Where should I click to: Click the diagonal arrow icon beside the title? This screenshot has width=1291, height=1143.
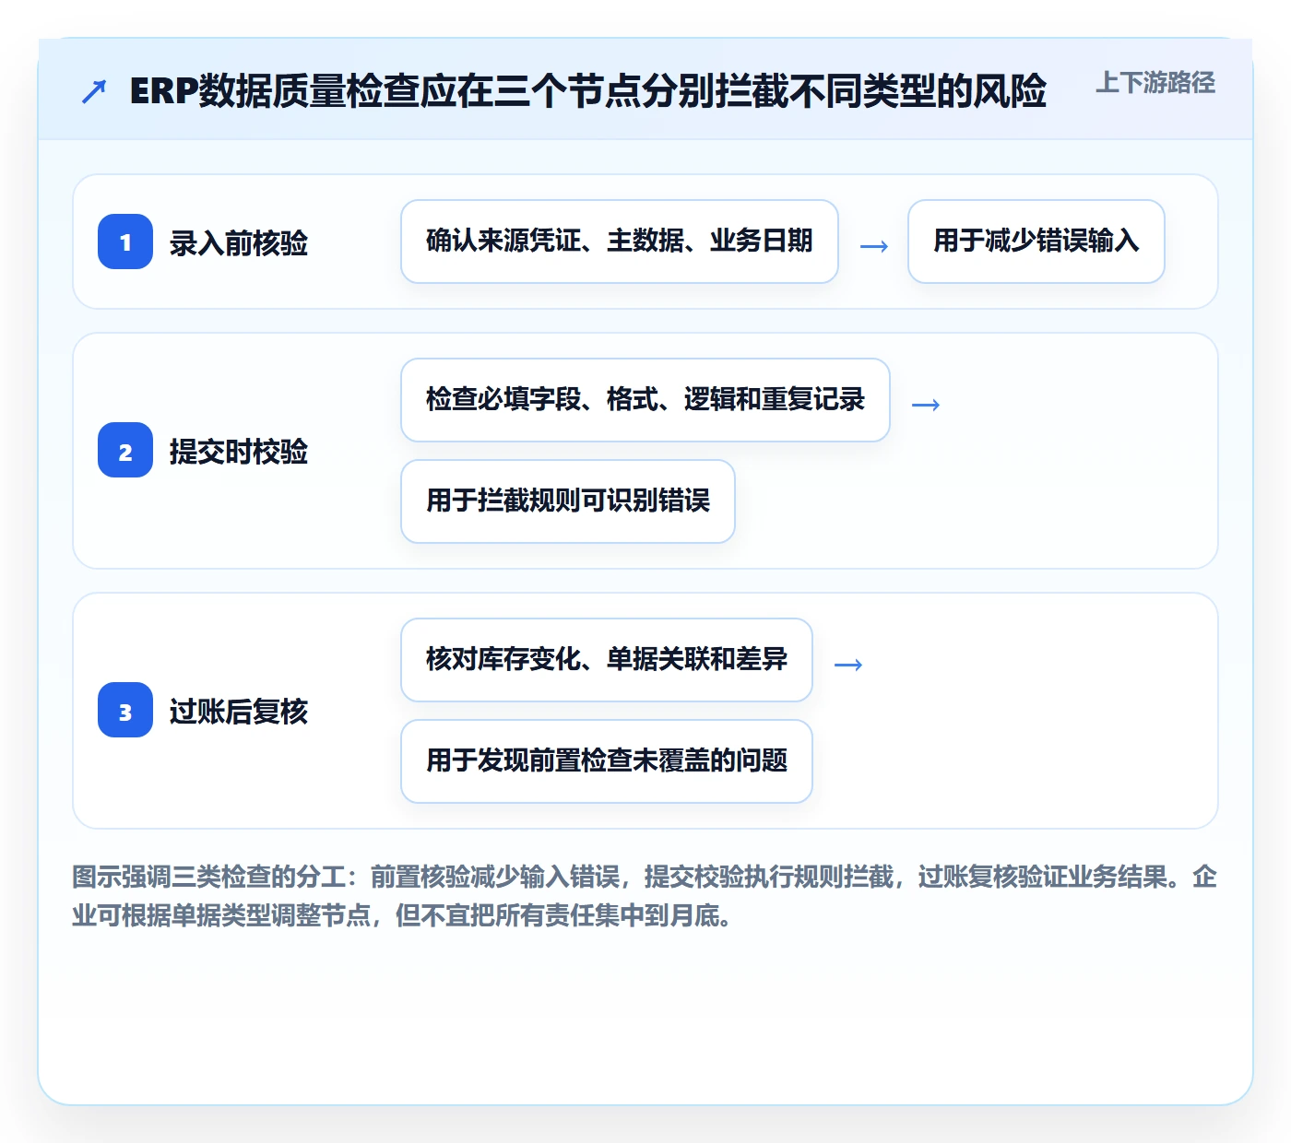tap(94, 91)
